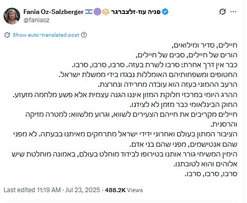The image size is (247, 203).
Task: Click the Hebrew display name פניה עוז-זלצברגר
Action: (136, 12)
